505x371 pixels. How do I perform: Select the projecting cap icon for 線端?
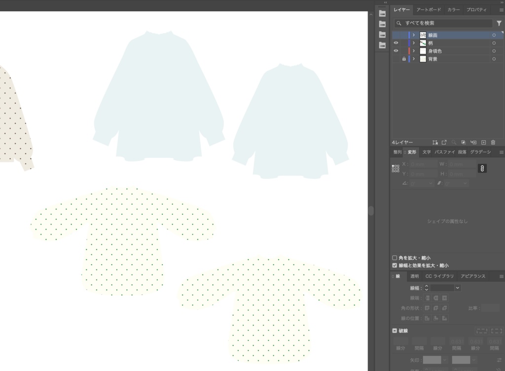point(444,298)
